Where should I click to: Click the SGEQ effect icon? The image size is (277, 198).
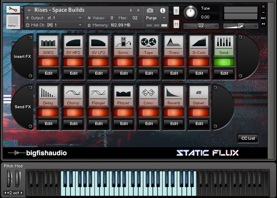tap(48, 43)
